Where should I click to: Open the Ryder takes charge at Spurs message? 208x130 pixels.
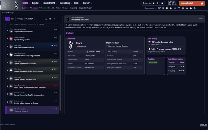[x=32, y=102]
